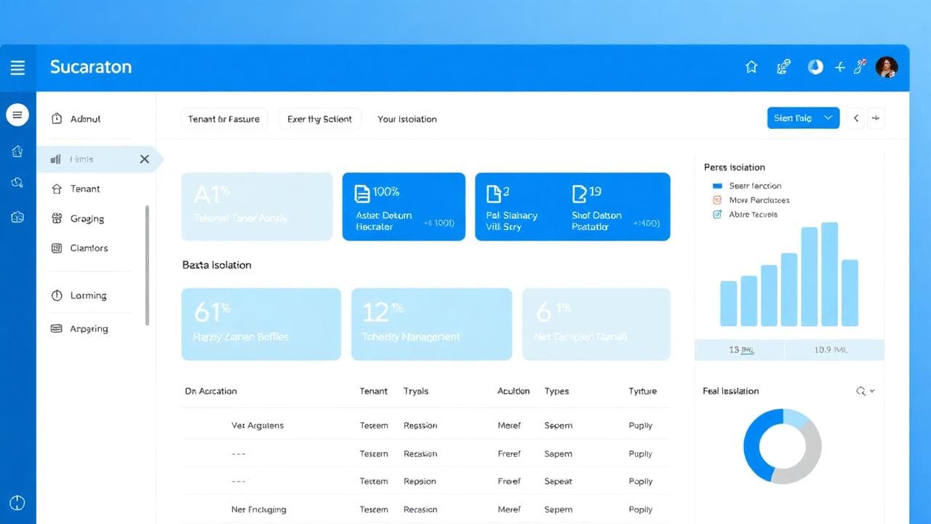
Task: Switch to Tenant br Fasture tab
Action: [223, 119]
